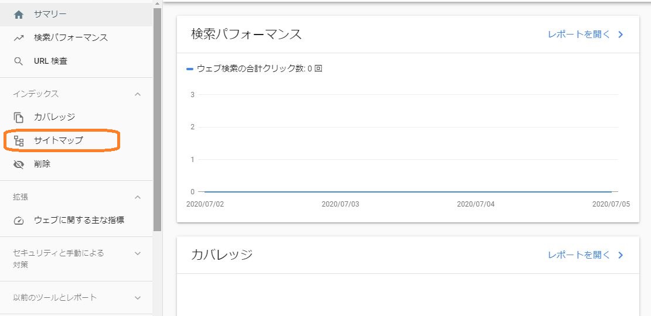The height and width of the screenshot is (316, 651).
Task: Open レポートを開く for カバレッジ card
Action: click(x=579, y=255)
